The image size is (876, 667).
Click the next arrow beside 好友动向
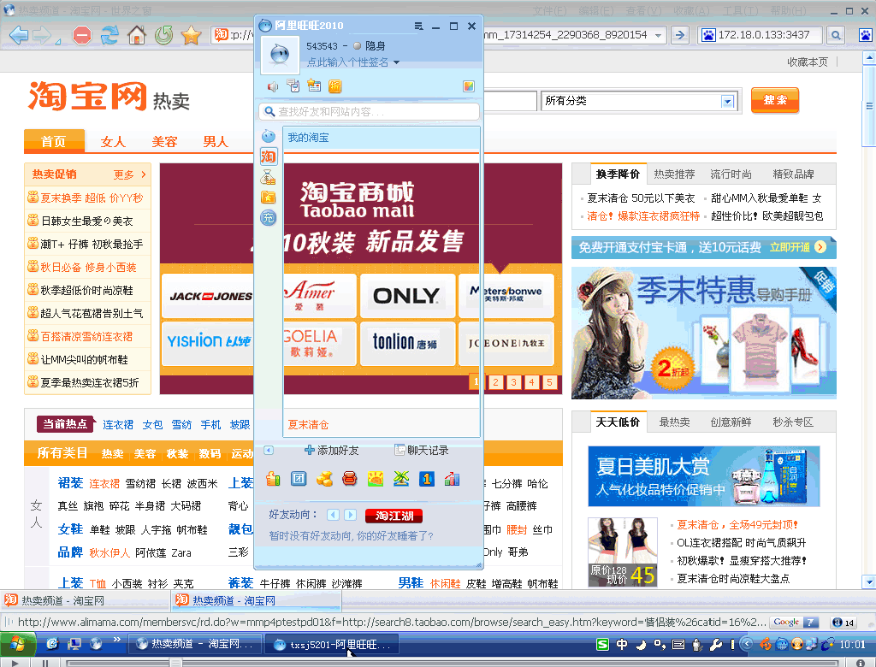(x=351, y=515)
